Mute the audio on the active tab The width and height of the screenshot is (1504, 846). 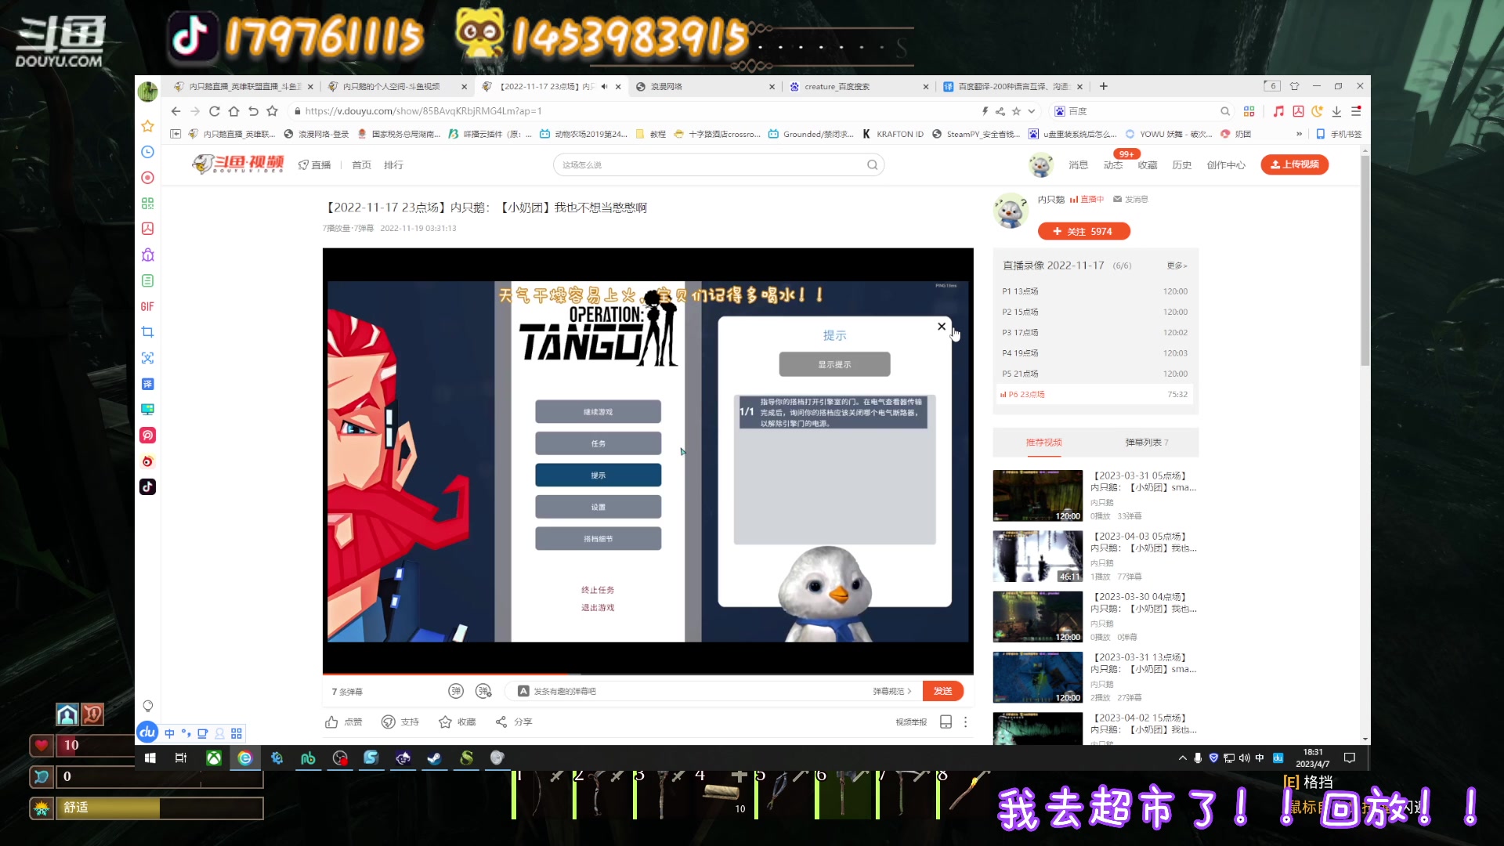604,86
